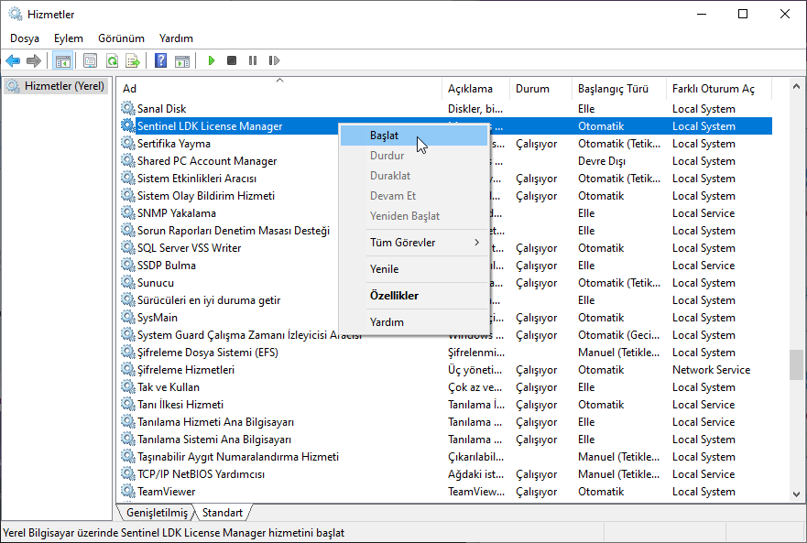Click the green Start Service play icon
The image size is (807, 543).
212,60
